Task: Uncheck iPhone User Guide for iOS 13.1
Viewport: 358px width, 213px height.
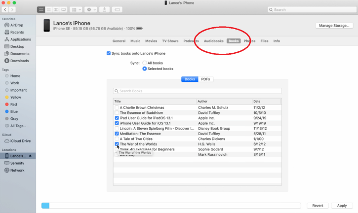Action: (117, 123)
